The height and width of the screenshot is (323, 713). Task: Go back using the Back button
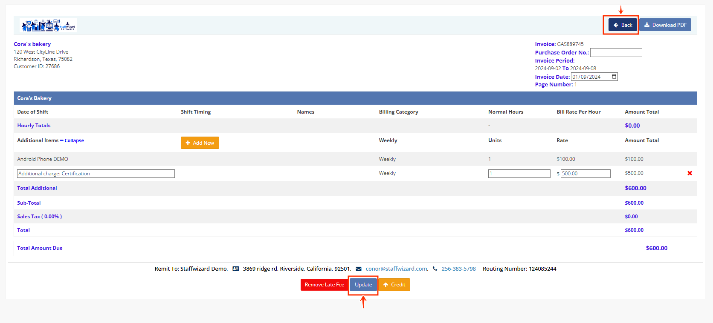623,25
